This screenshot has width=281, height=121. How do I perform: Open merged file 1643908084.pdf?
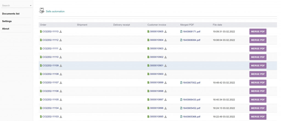tap(192, 40)
